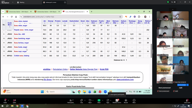The image size is (192, 108).
Task: Open Daftar Website Kelas Reguler Pagi link
Action: [84, 69]
